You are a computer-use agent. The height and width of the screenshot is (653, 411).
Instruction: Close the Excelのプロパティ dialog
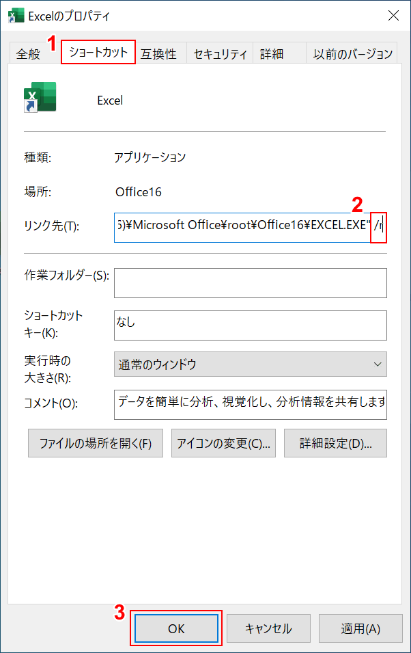pyautogui.click(x=393, y=16)
